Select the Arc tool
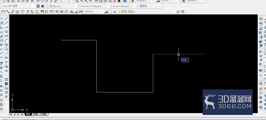This screenshot has height=120, width=266. [x=6, y=40]
